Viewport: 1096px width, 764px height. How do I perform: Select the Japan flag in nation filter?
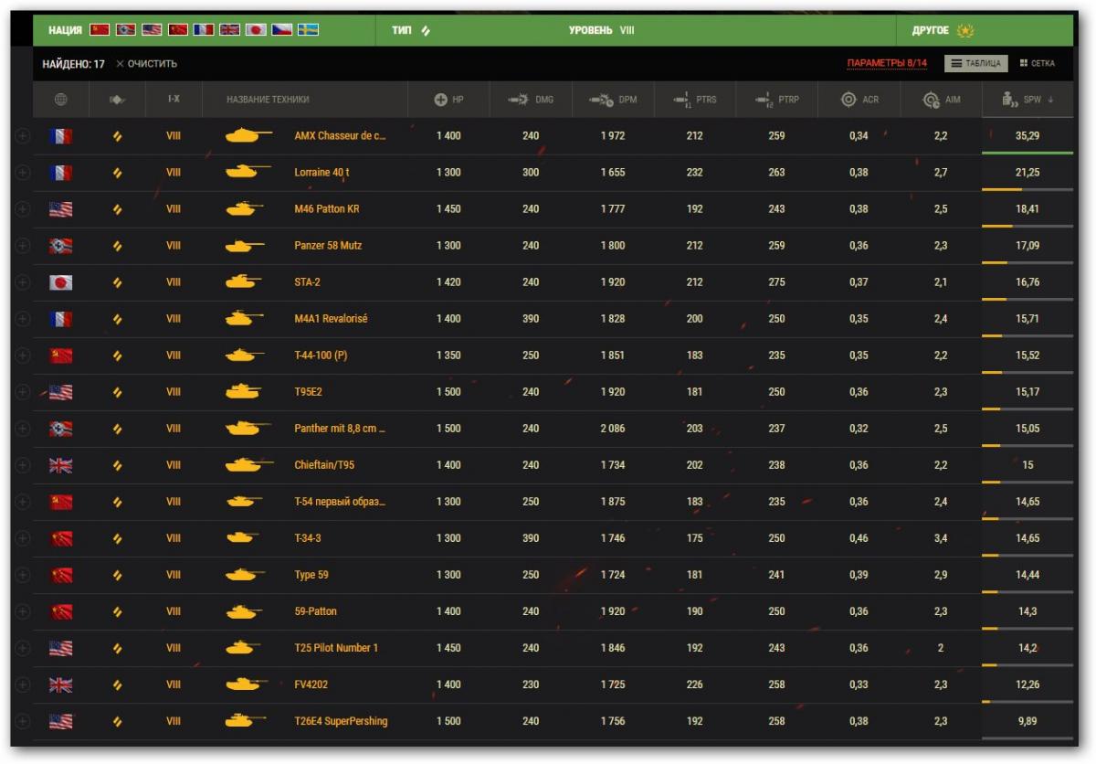coord(256,30)
